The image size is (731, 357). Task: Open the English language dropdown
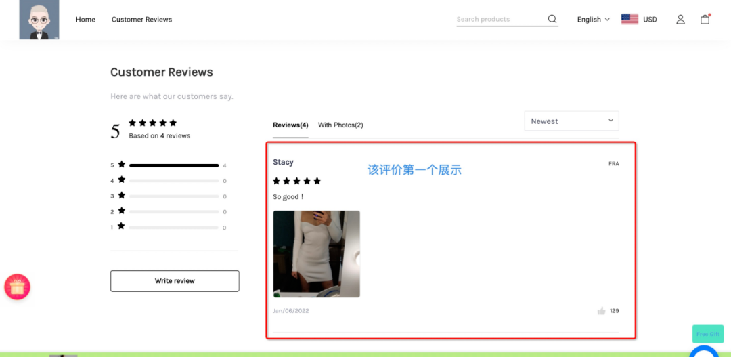[593, 20]
